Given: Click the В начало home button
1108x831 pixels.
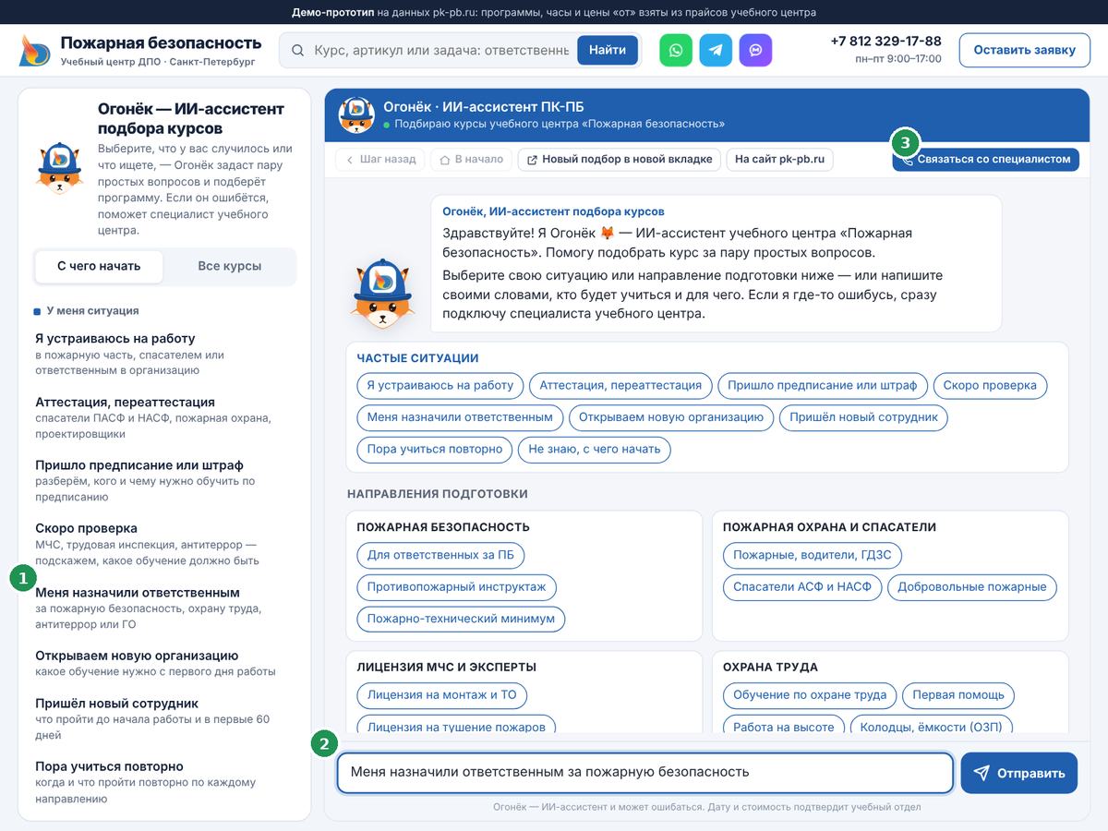Looking at the screenshot, I should point(472,159).
